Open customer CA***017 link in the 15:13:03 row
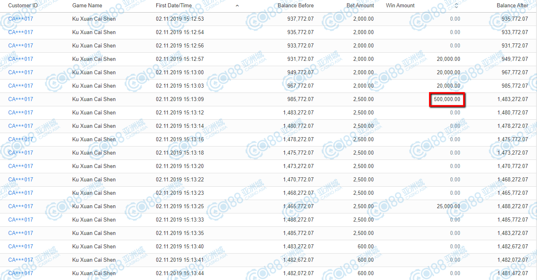This screenshot has width=537, height=280. [x=21, y=86]
